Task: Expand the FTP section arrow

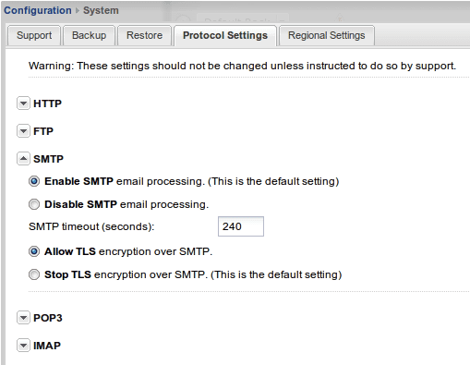Action: pos(23,131)
